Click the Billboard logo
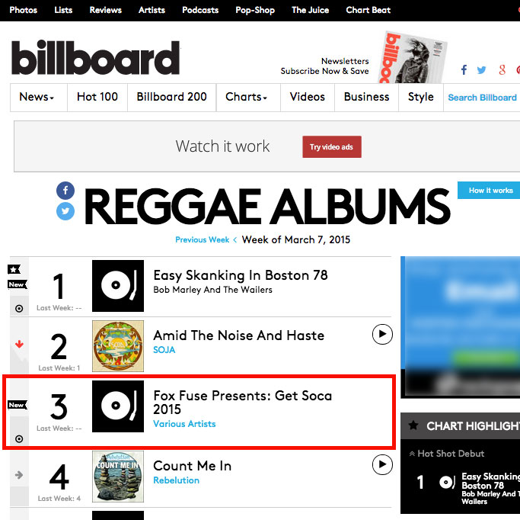This screenshot has height=520, width=520. click(x=95, y=58)
